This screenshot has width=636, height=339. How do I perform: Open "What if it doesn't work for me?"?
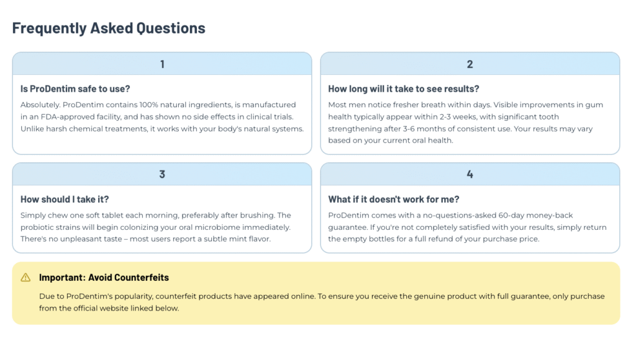394,199
